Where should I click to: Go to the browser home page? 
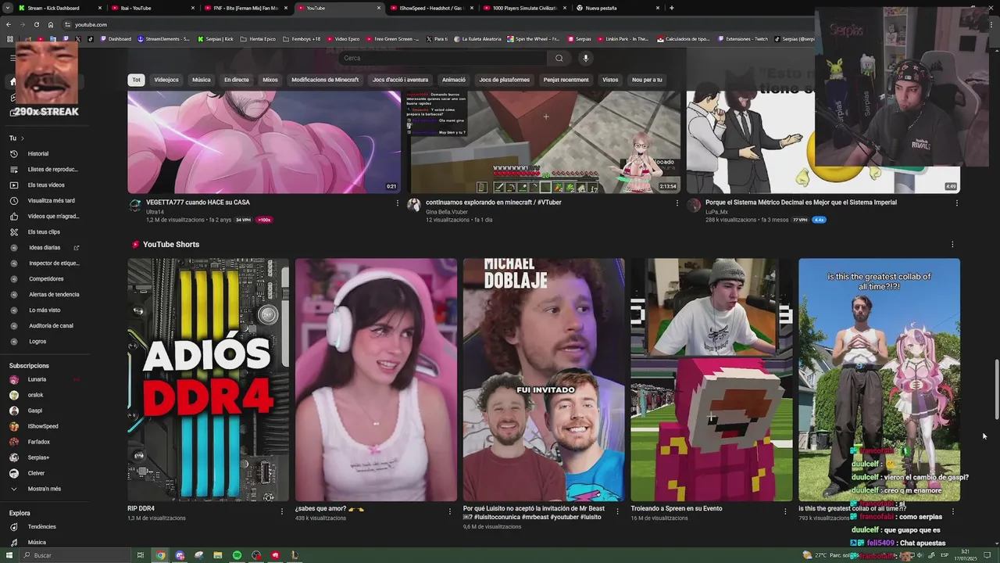click(51, 24)
